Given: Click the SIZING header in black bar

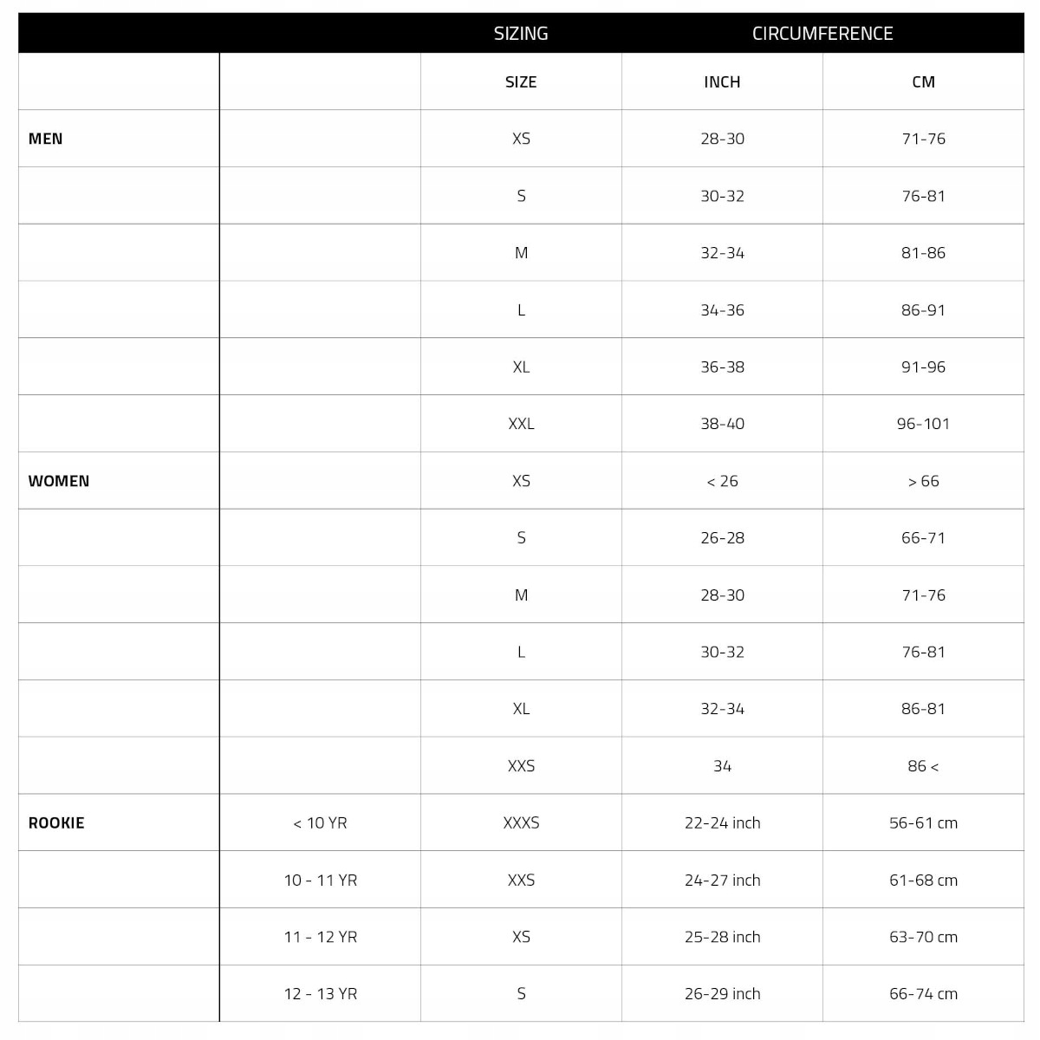Looking at the screenshot, I should coord(521,34).
